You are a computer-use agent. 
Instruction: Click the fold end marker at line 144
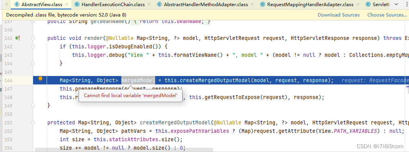pos(33,63)
